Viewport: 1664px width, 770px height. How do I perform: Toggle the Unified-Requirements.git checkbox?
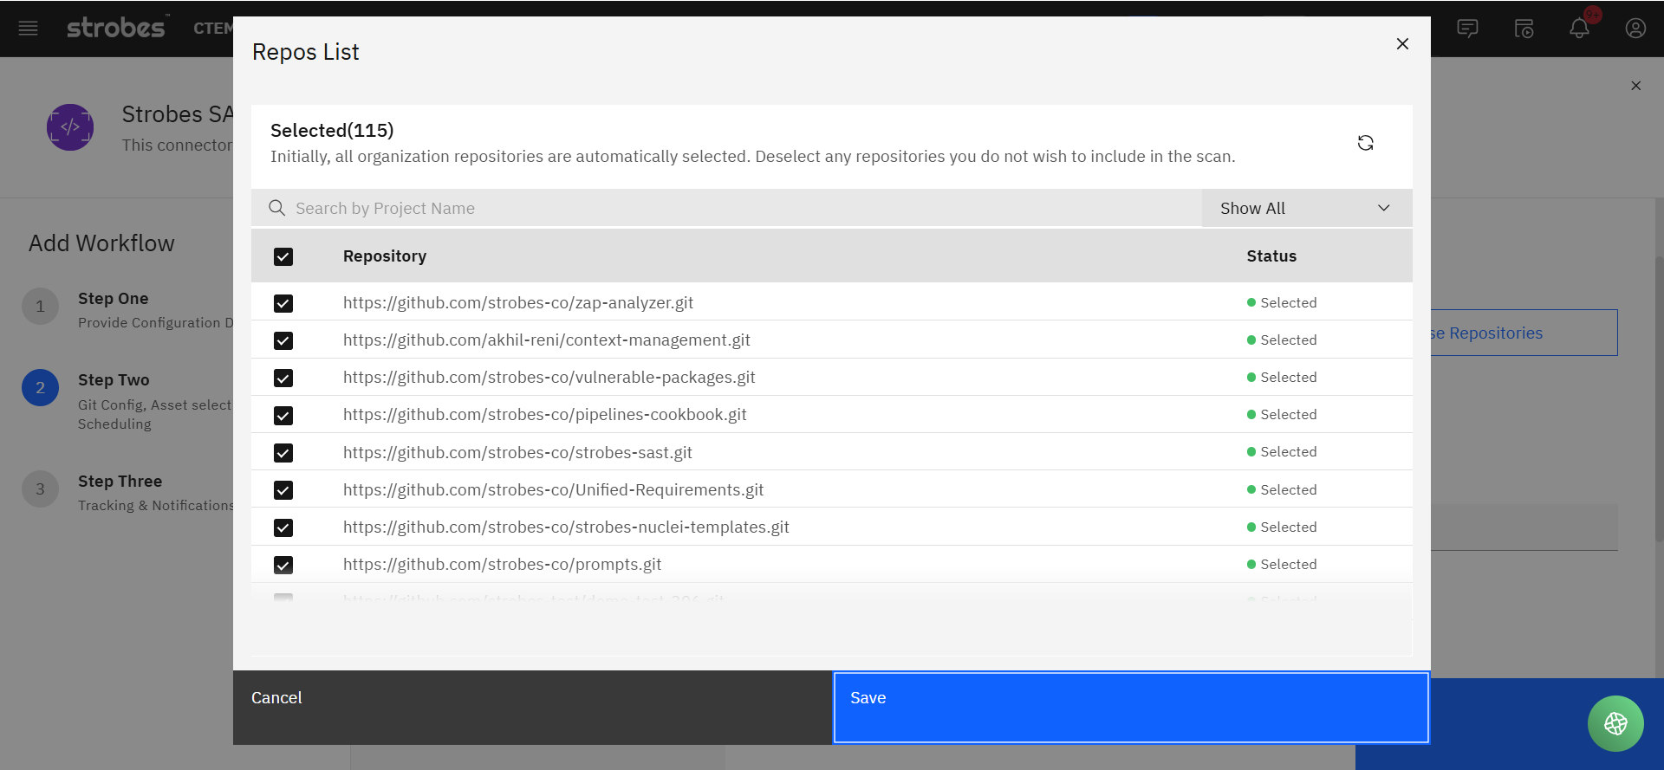pos(283,490)
